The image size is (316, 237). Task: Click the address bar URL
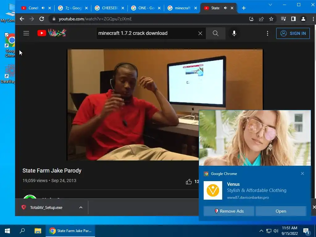pyautogui.click(x=95, y=19)
